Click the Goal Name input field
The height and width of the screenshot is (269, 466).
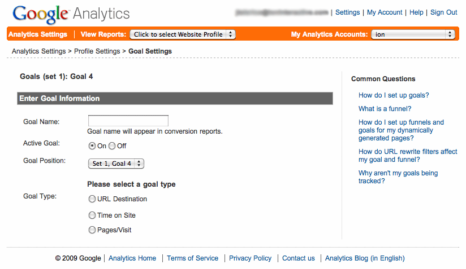128,121
